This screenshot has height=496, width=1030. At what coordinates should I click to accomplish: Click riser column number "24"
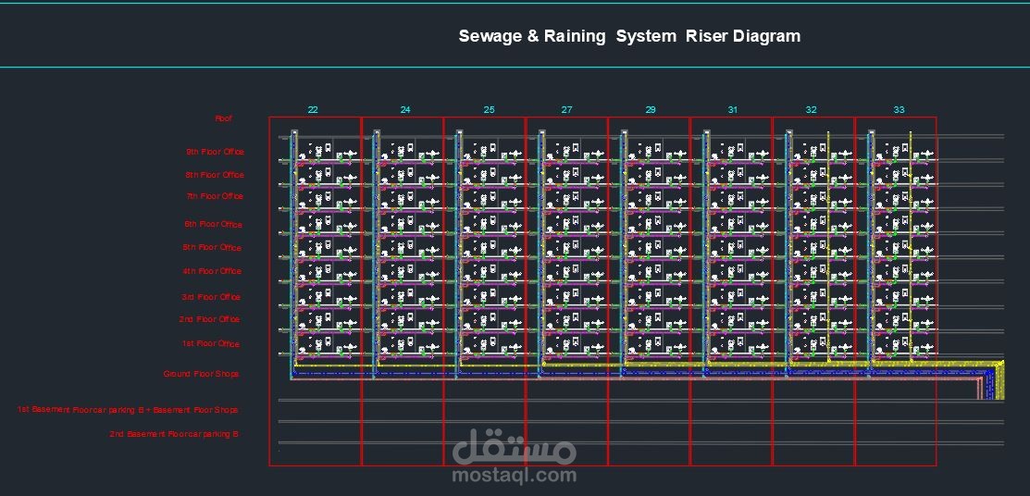tap(405, 110)
